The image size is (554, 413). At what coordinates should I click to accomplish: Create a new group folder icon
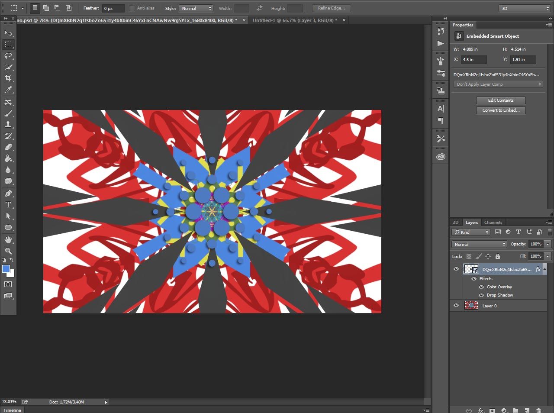(515, 410)
